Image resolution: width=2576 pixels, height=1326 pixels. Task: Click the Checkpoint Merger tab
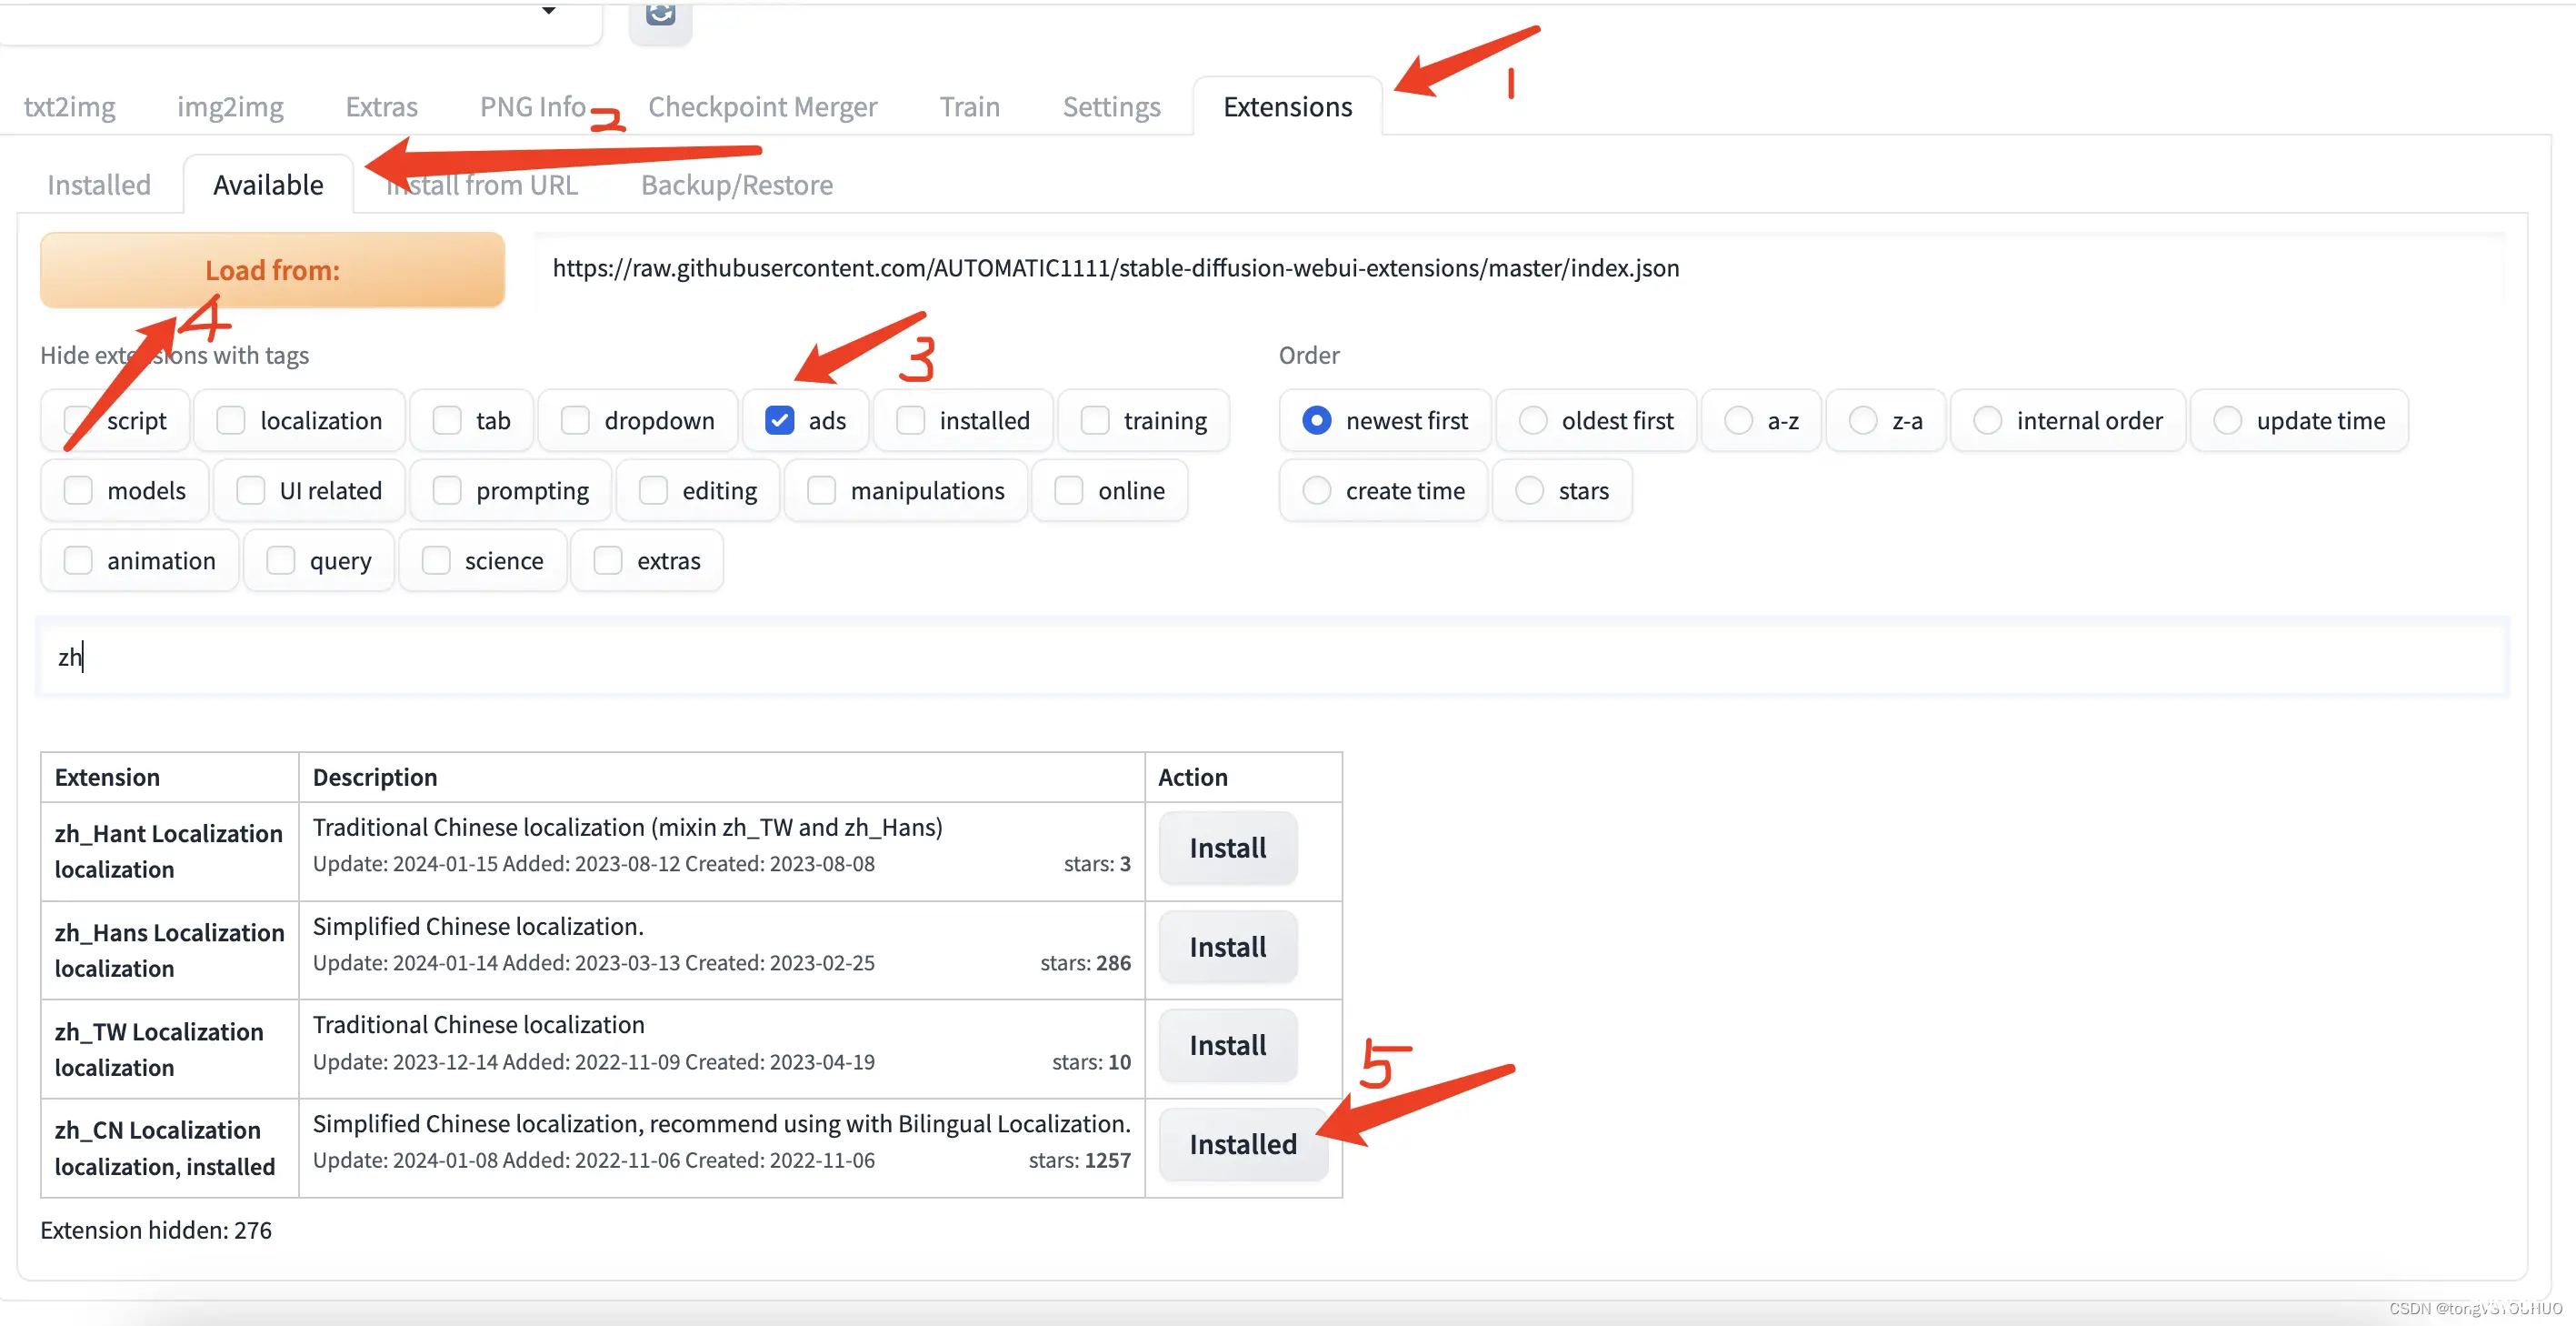point(763,103)
